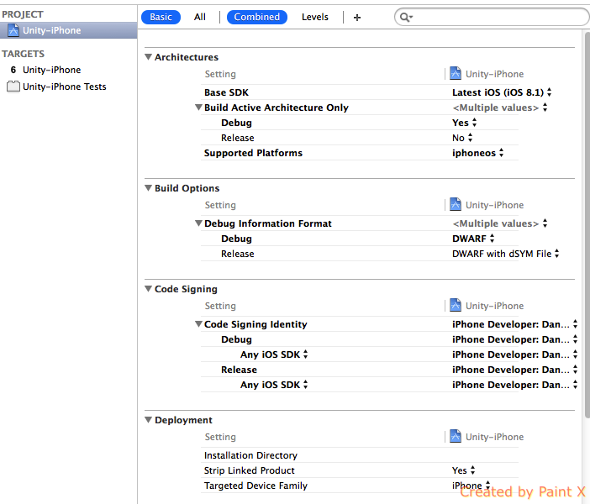The image size is (590, 504).
Task: Open Strip Linked Product Yes popup
Action: coord(464,470)
